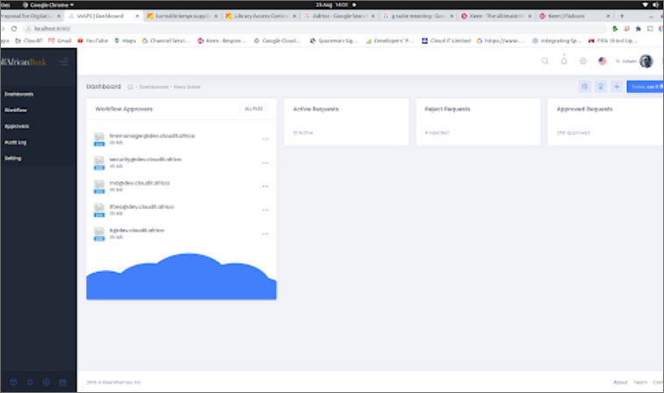Toggle the sidebar hamburger menu icon
The height and width of the screenshot is (393, 664).
pos(63,61)
